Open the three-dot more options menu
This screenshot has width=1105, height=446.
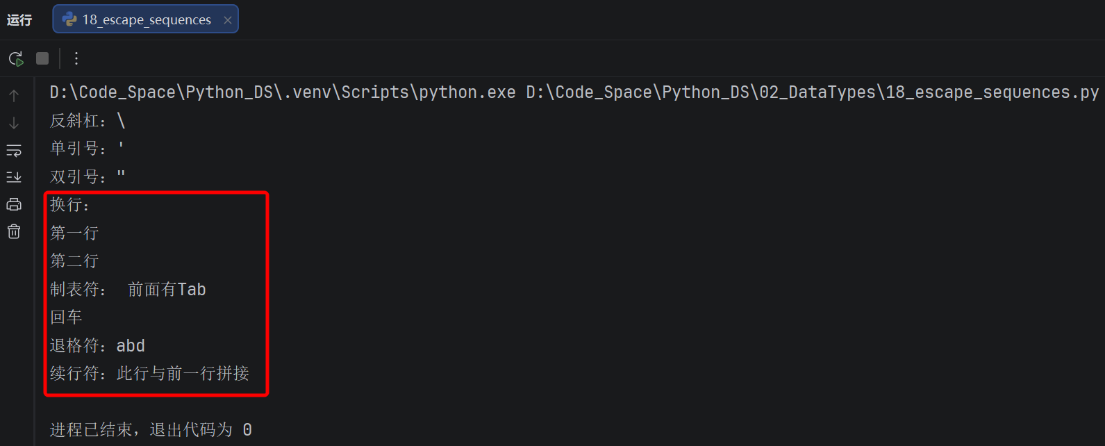76,58
